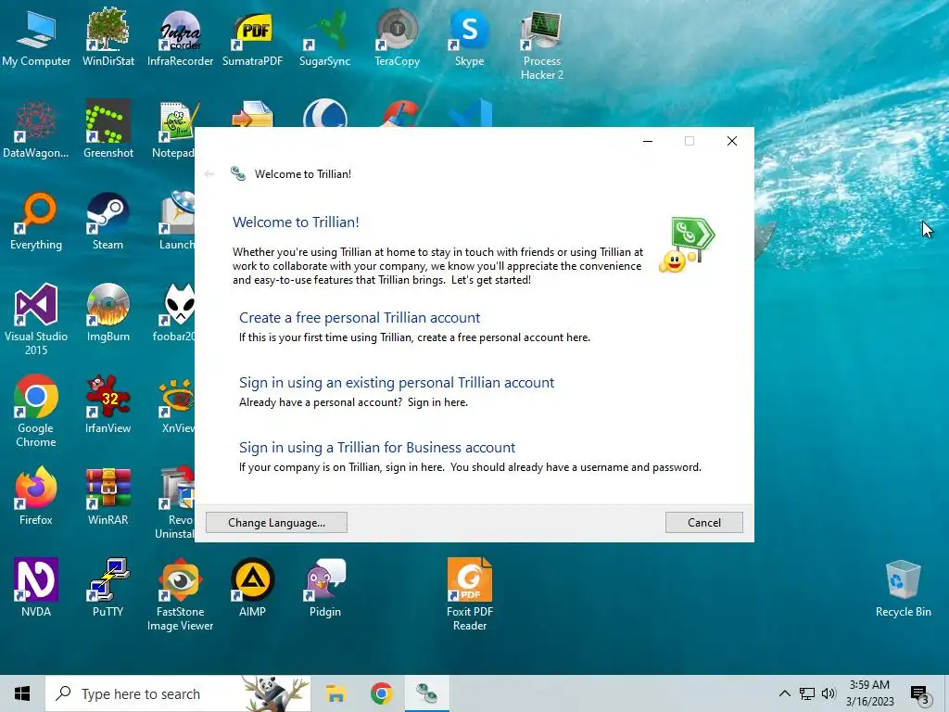The height and width of the screenshot is (712, 949).
Task: Click the taskbar clock showing 3:59 AM
Action: [869, 693]
